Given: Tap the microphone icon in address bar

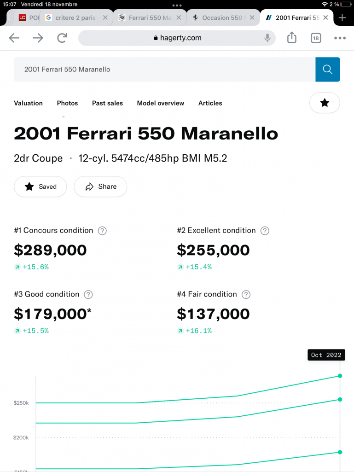Looking at the screenshot, I should click(x=267, y=38).
